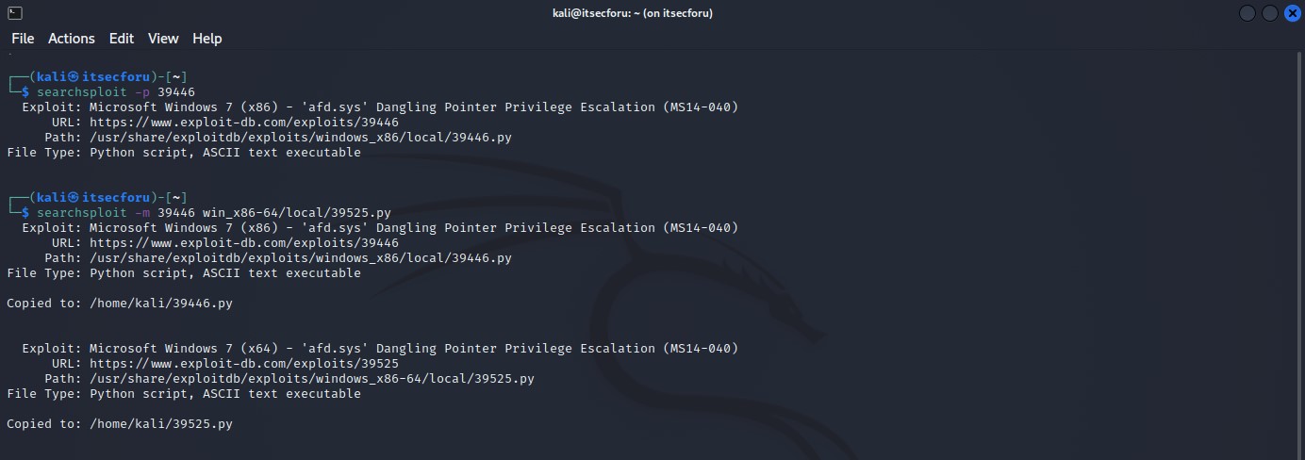Click the 'Copied to: /home/kali/39446.py' line
This screenshot has width=1305, height=460.
pyautogui.click(x=120, y=304)
